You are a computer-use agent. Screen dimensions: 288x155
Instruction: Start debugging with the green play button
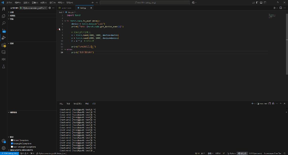point(21,8)
